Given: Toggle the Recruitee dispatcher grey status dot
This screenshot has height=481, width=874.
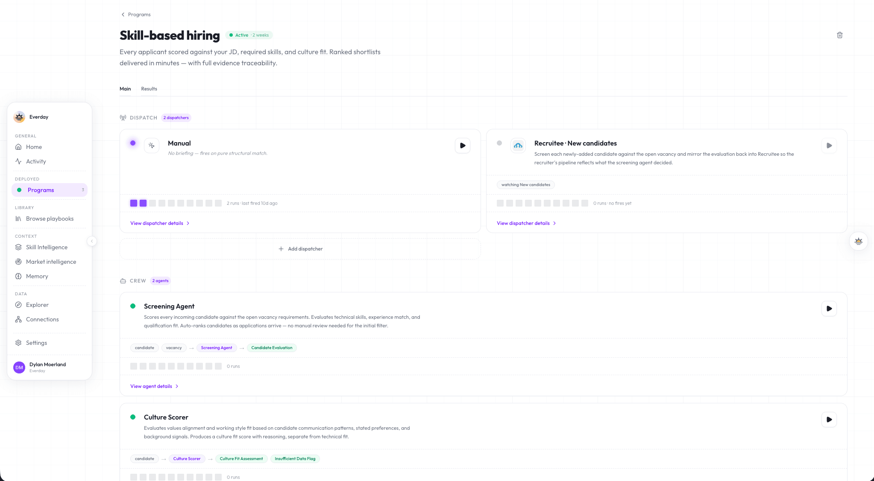Looking at the screenshot, I should pos(499,143).
